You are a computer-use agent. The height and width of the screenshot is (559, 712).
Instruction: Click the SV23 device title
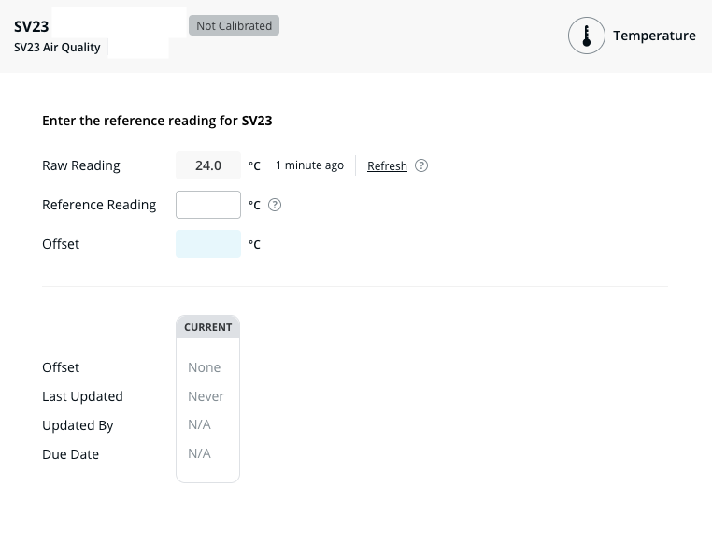point(32,26)
